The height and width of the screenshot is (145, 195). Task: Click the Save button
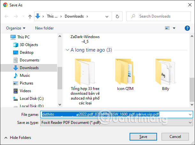click(x=143, y=137)
